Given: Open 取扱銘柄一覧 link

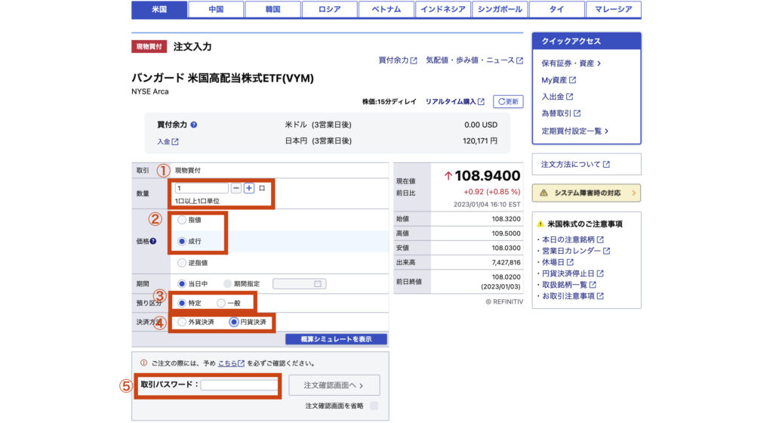Looking at the screenshot, I should (x=569, y=285).
